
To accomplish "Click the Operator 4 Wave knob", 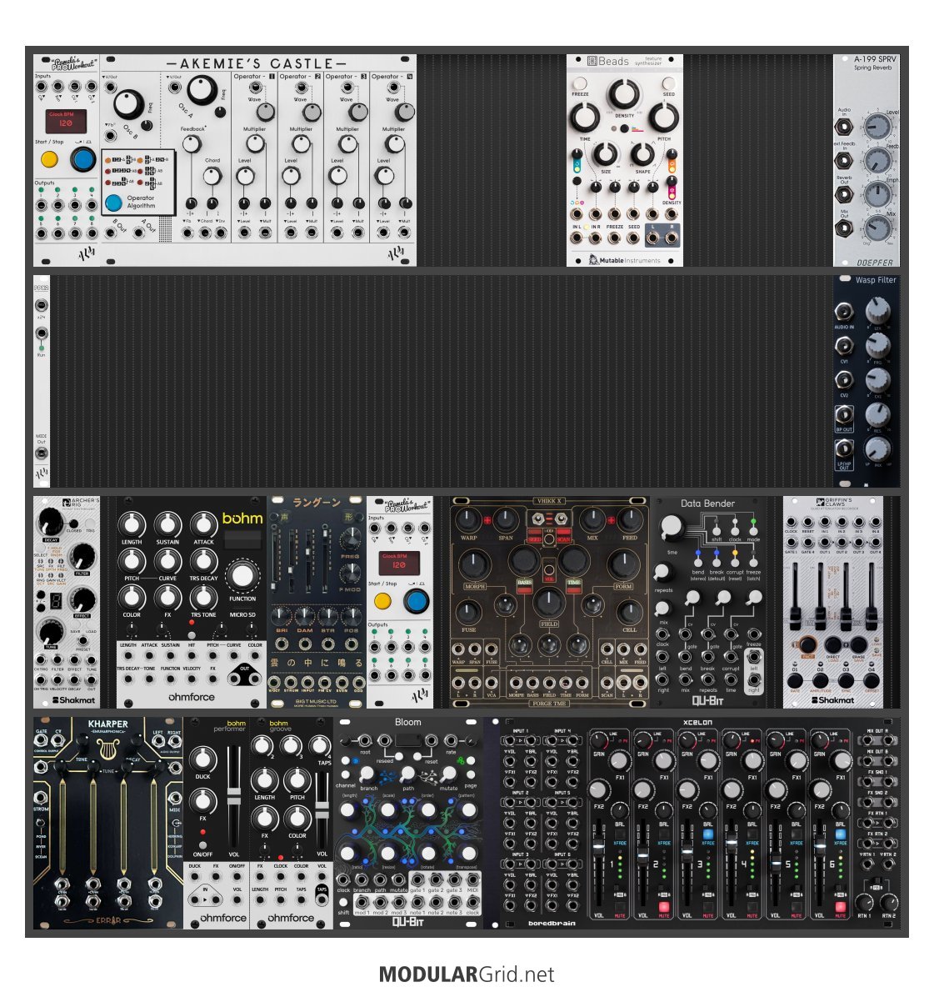I will [x=405, y=112].
